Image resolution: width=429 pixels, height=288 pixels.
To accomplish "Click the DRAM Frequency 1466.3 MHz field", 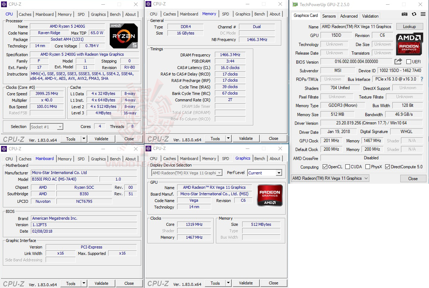I will coord(230,55).
